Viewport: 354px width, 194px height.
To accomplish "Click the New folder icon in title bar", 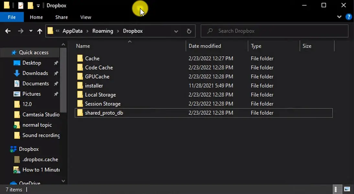I will (30, 5).
